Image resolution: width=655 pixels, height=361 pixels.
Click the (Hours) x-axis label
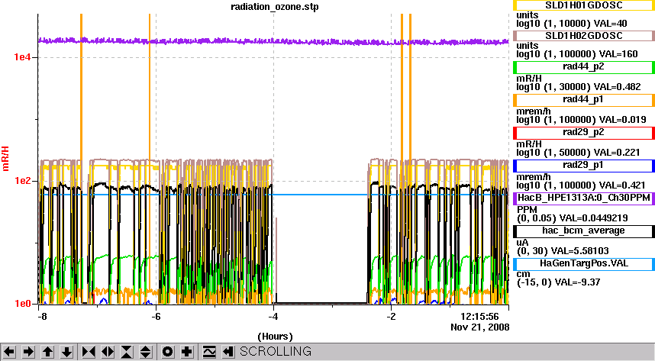point(275,337)
